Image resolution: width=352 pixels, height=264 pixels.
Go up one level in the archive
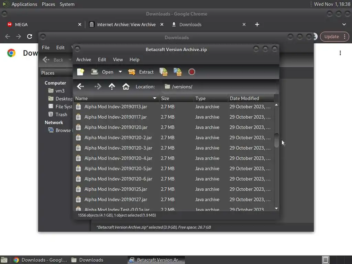click(112, 87)
